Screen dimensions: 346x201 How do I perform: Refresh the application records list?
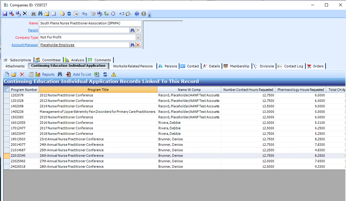point(105,74)
